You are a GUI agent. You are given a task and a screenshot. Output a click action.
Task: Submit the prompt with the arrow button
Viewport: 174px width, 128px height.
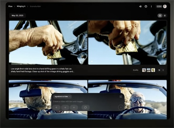point(121,107)
